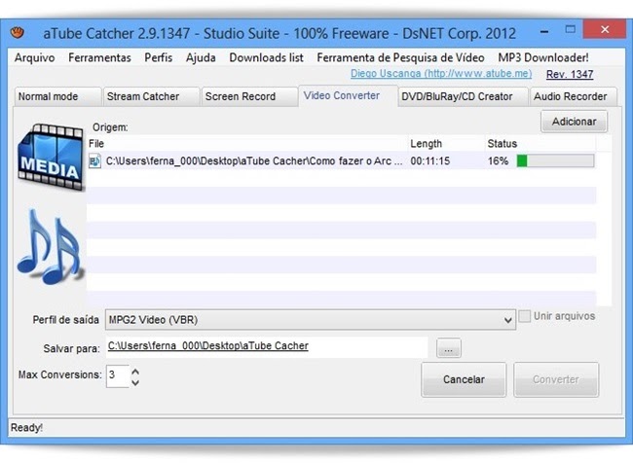Click the Adicionar button
This screenshot has width=633, height=463.
pyautogui.click(x=574, y=122)
